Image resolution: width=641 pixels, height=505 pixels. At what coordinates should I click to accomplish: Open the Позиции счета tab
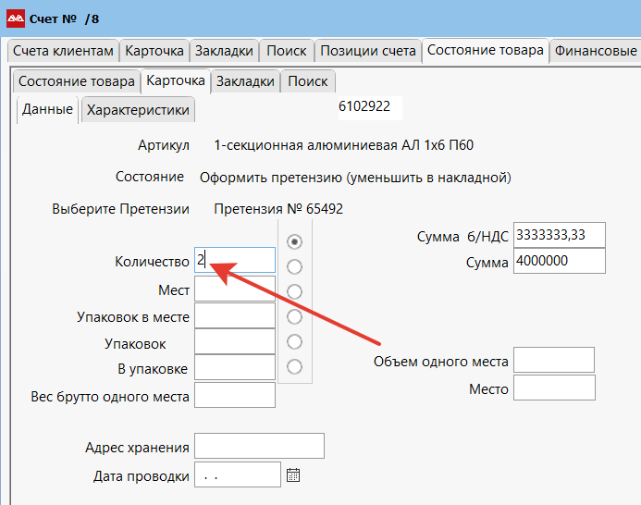click(x=367, y=51)
